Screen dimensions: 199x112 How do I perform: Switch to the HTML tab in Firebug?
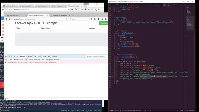point(30,57)
